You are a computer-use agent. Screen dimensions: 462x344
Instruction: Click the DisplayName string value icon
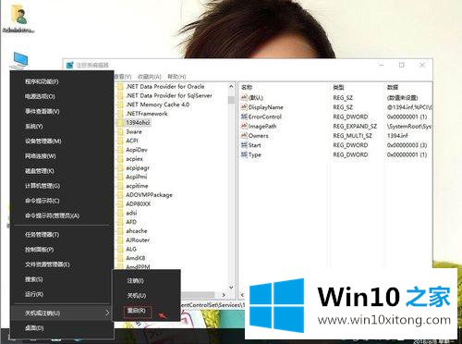(x=244, y=107)
